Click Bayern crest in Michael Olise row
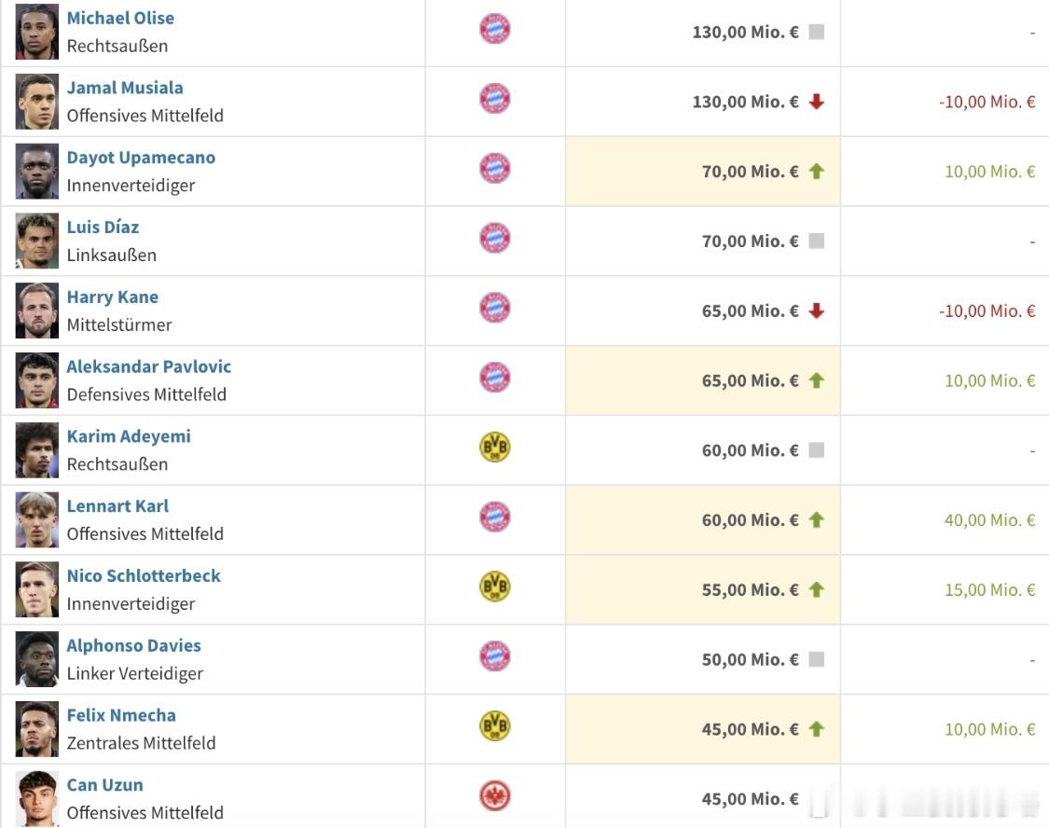1049x828 pixels. 495,29
